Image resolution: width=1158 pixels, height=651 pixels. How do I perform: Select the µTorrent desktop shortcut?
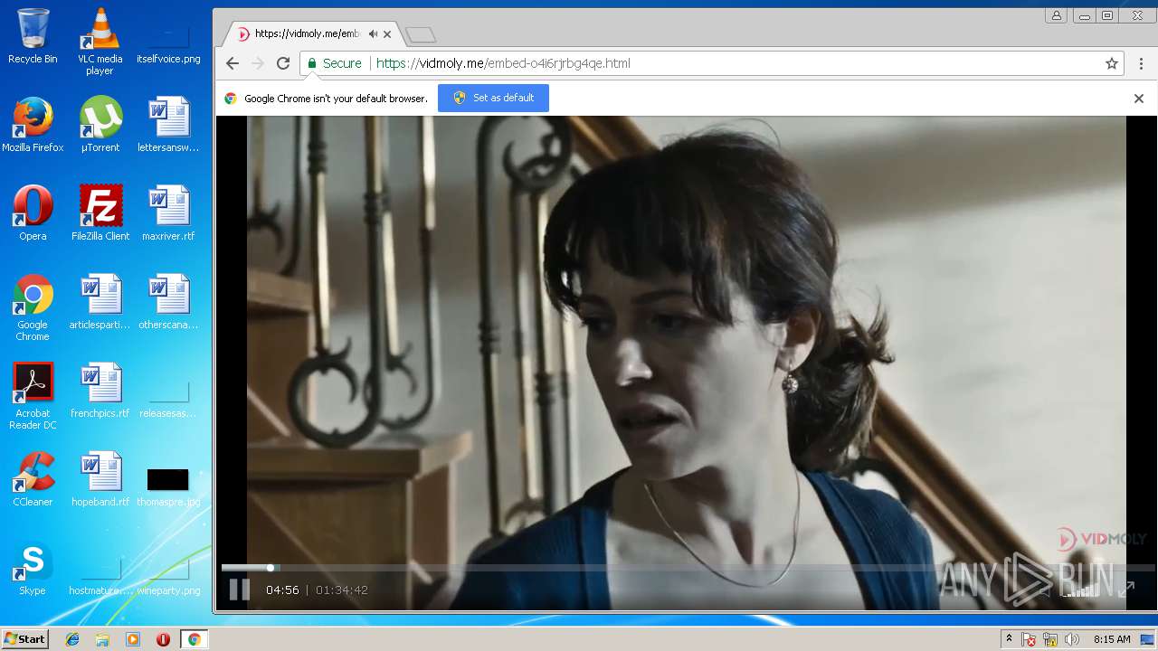click(x=100, y=125)
